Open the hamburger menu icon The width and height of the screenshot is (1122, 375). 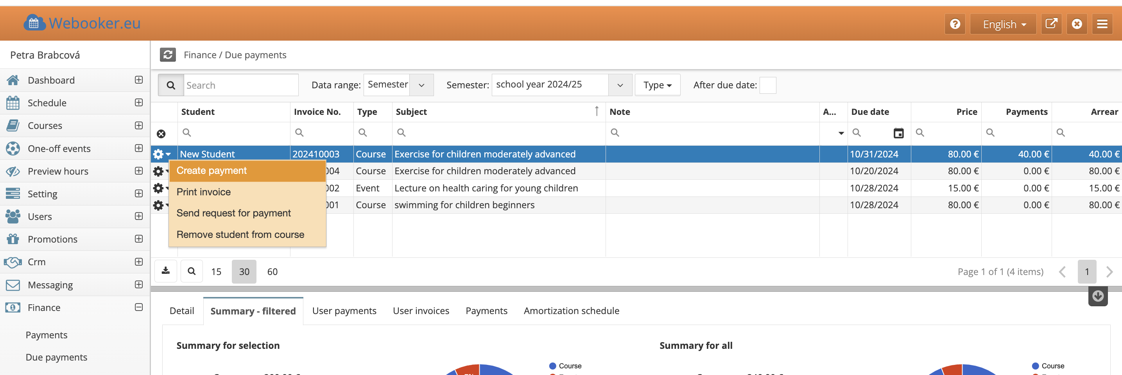pos(1102,24)
